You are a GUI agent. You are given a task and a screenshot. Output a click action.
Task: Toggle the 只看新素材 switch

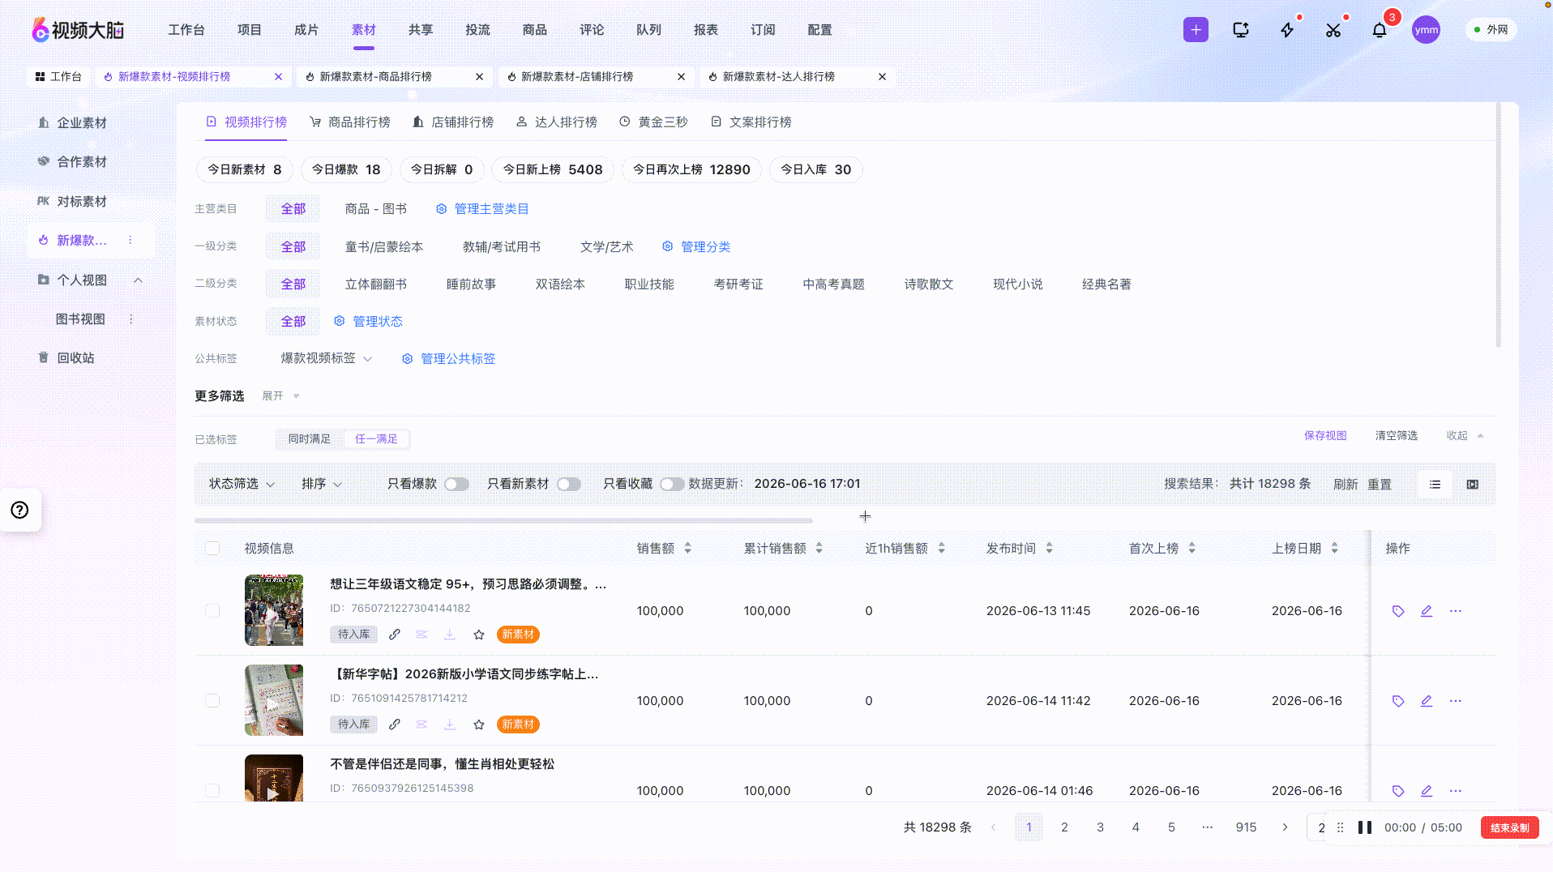[x=569, y=485]
